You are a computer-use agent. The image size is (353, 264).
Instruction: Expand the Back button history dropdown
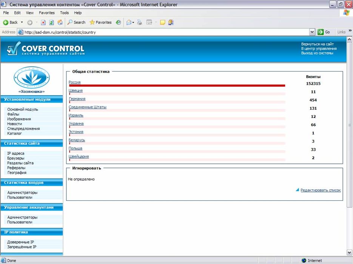point(22,22)
